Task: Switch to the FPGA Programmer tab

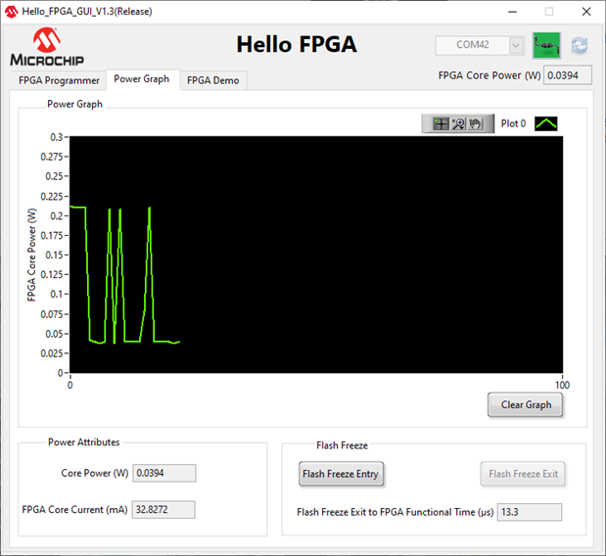Action: [x=59, y=80]
